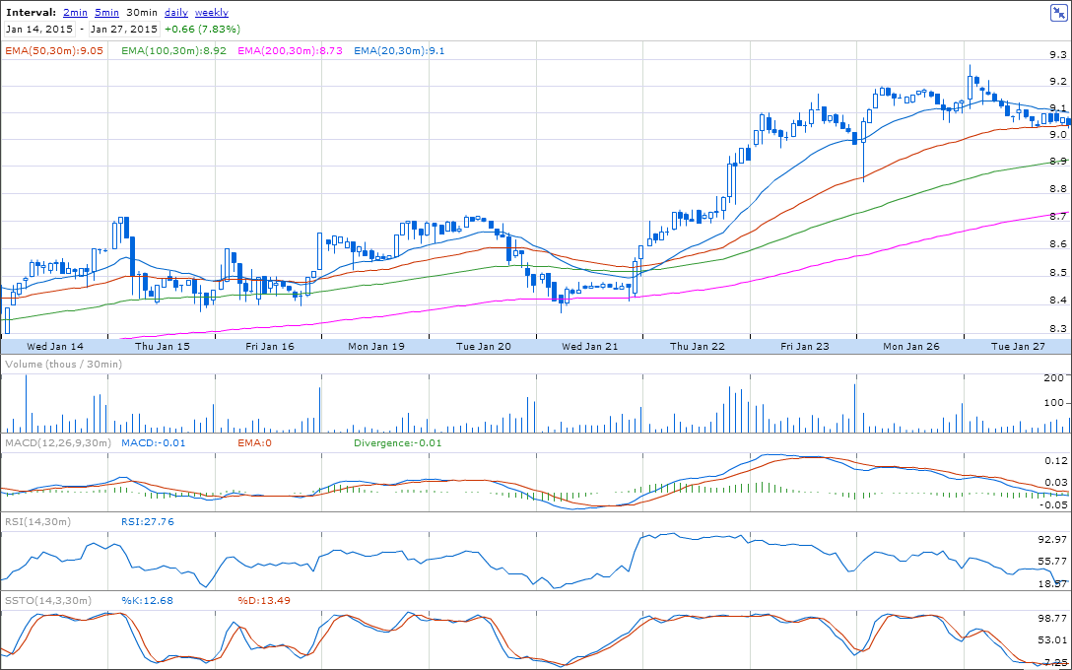Click the Volume (thous / 30min) panel title

[x=63, y=365]
